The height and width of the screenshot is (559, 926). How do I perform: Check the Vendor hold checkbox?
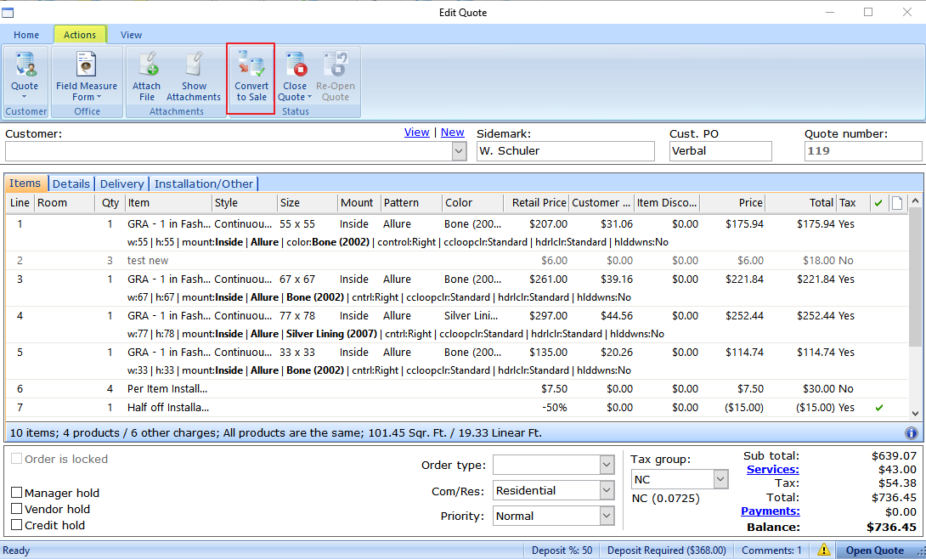tap(17, 509)
